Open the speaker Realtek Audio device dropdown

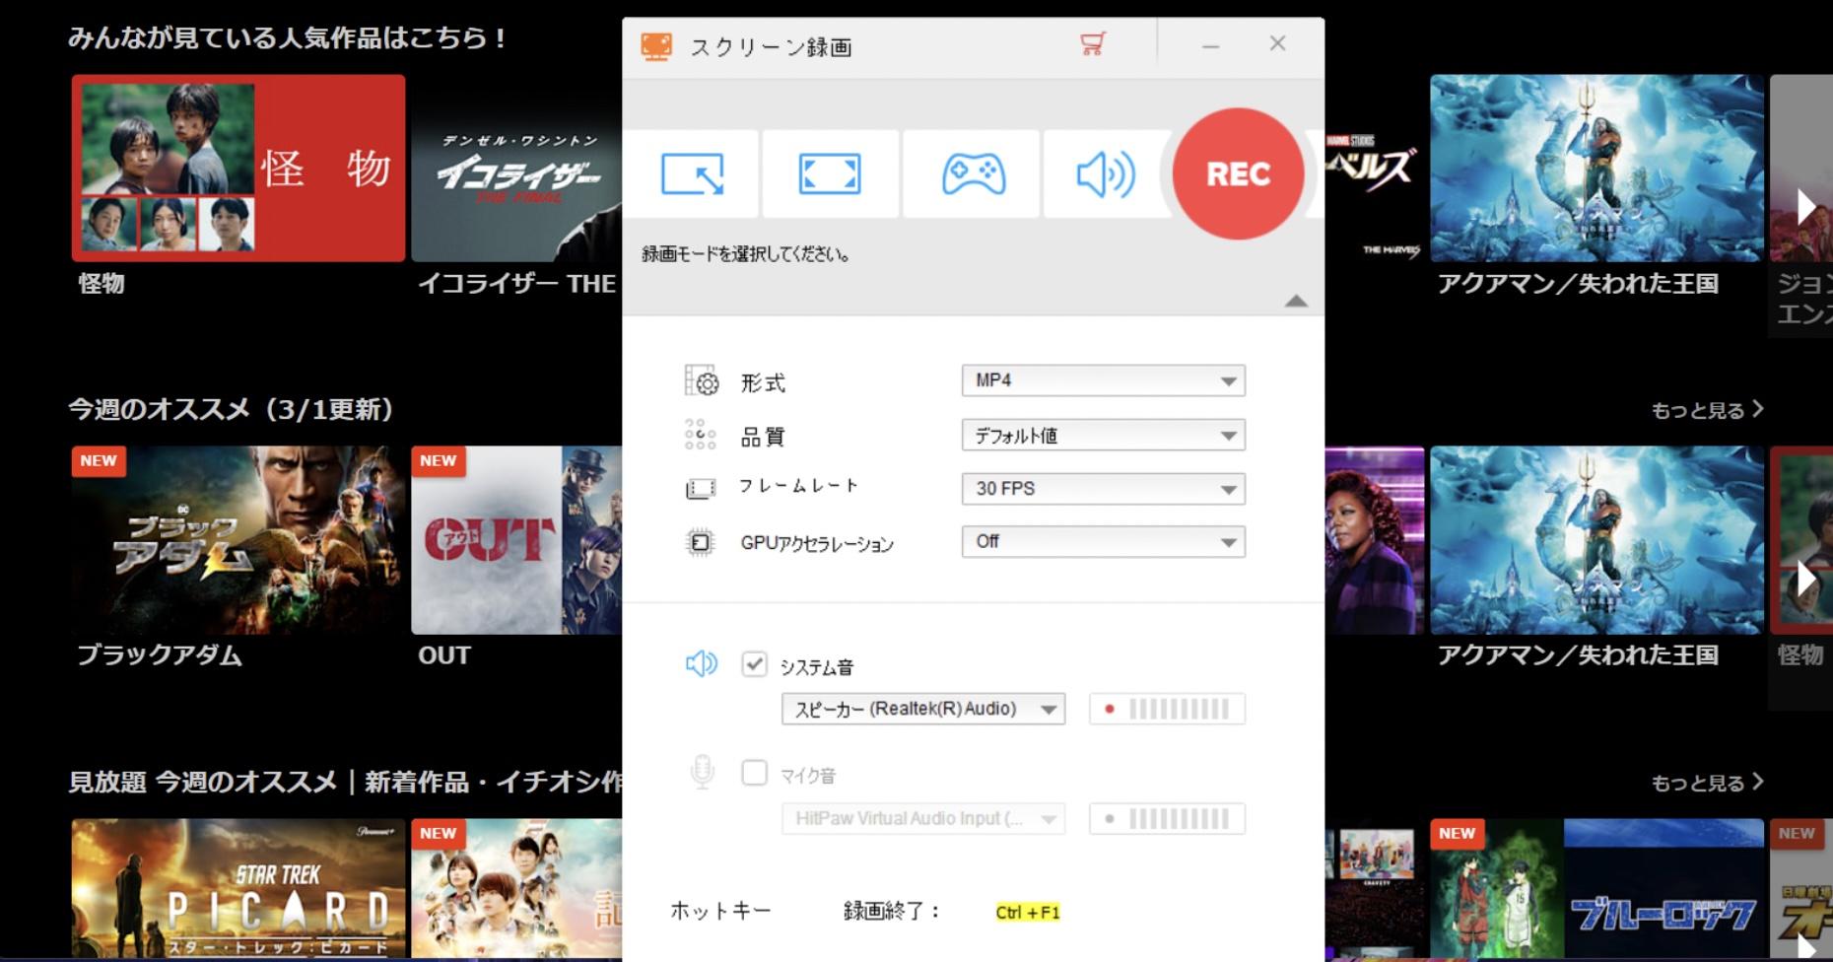click(923, 709)
